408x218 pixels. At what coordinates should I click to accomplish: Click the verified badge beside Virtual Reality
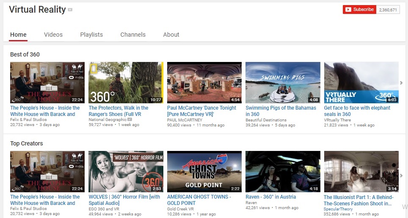pos(70,10)
